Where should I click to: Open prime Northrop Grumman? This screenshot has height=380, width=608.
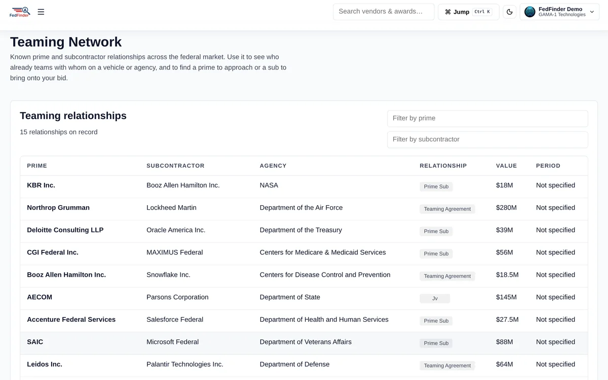[x=58, y=208]
